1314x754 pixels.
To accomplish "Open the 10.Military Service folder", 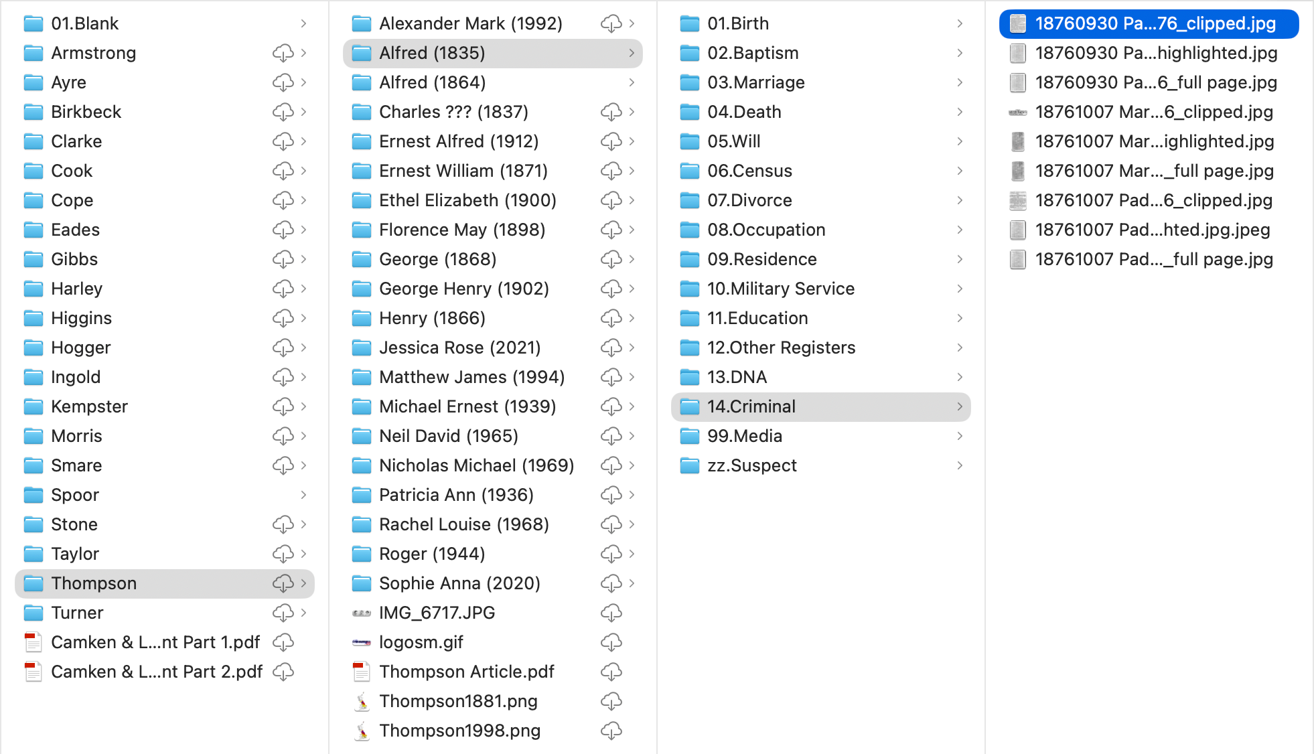I will pos(780,289).
